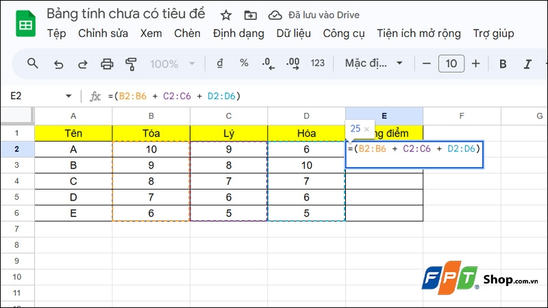The width and height of the screenshot is (548, 308).
Task: Format as currency đ
Action: click(x=220, y=64)
